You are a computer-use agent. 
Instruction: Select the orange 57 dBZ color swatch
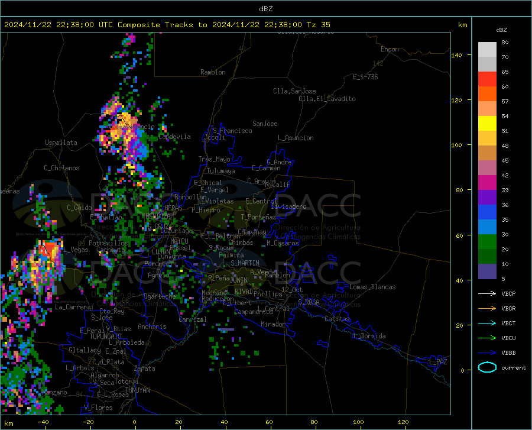(x=487, y=94)
